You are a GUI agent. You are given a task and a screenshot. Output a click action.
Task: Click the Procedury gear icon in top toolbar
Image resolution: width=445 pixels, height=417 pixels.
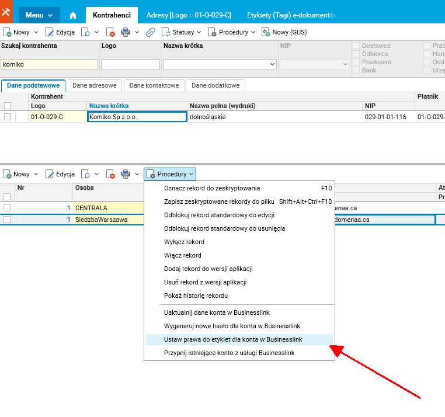click(x=213, y=32)
